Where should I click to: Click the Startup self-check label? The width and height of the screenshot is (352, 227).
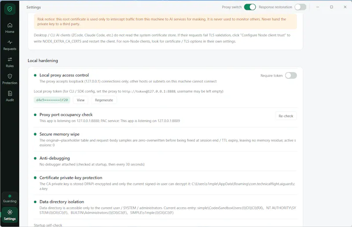coord(48,225)
